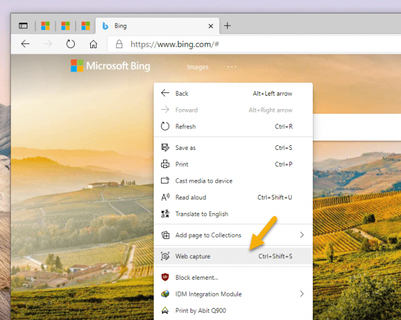Viewport: 401px width, 320px height.
Task: Switch to the third pinned Microsoft tab
Action: point(86,25)
